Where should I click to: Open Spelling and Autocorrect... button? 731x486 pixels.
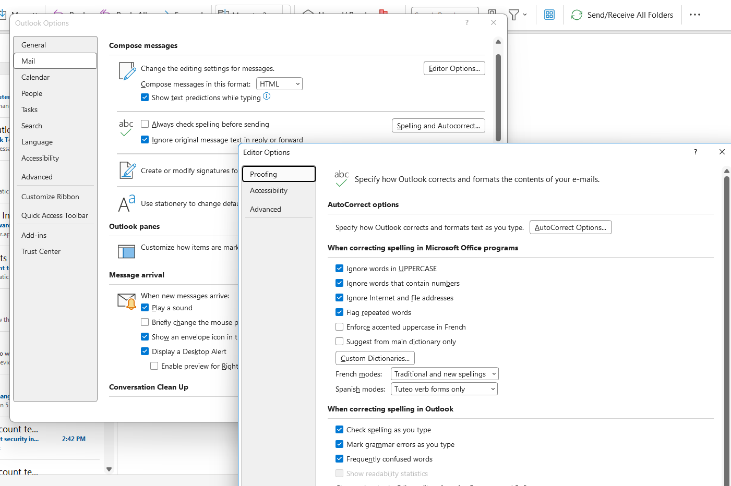point(439,126)
